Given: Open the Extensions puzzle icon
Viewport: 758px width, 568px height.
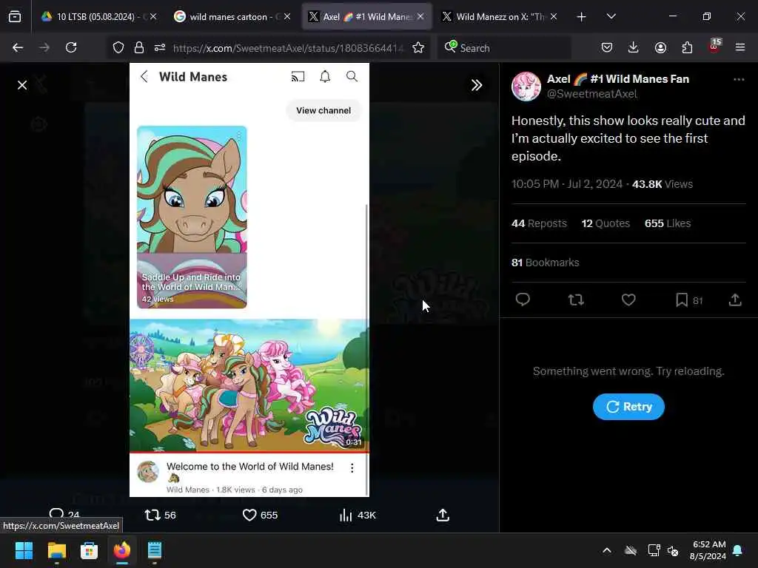Looking at the screenshot, I should point(687,47).
